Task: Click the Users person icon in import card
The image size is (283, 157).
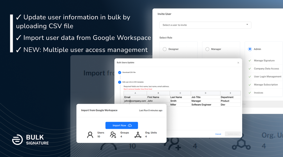Action: click(90, 135)
